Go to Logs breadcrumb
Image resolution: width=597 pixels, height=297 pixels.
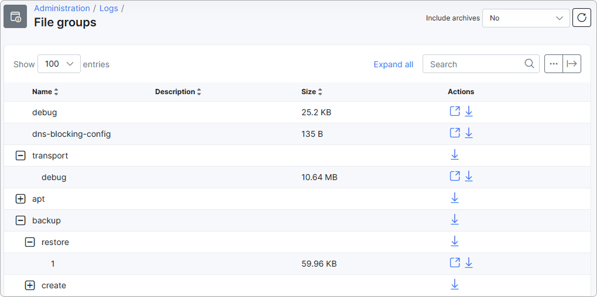pyautogui.click(x=109, y=8)
